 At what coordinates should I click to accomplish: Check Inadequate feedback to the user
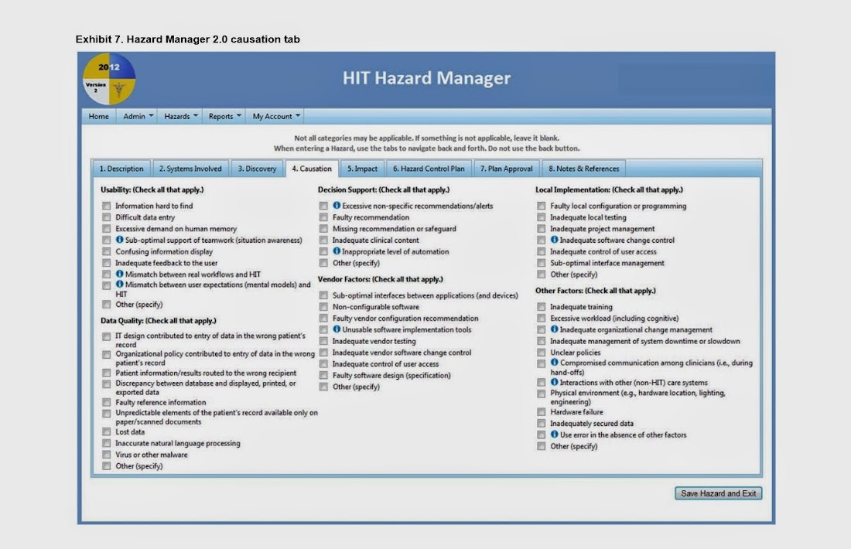107,263
